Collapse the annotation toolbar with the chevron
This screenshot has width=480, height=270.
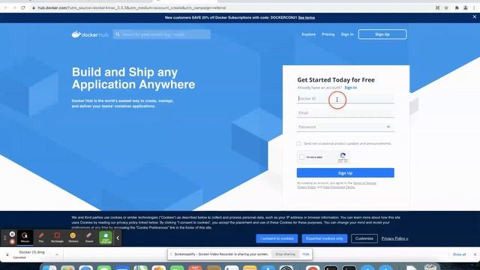tap(118, 238)
